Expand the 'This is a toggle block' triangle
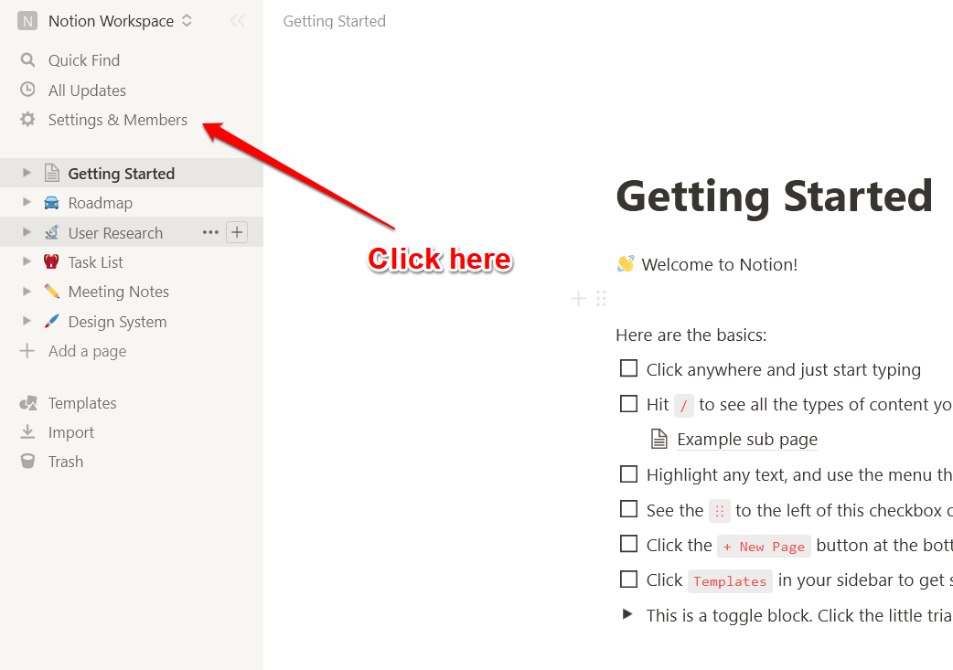The image size is (953, 670). tap(627, 614)
